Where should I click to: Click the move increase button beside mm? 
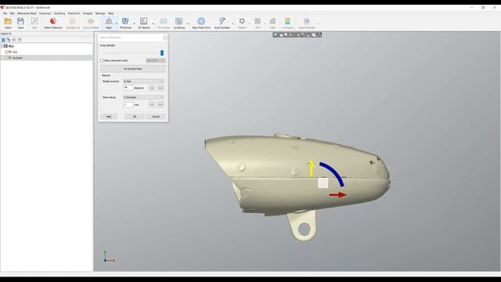160,104
